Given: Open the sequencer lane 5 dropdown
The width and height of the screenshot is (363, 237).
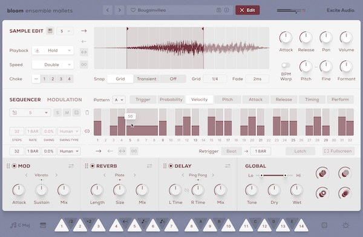Looking at the screenshot, I should [x=30, y=112].
